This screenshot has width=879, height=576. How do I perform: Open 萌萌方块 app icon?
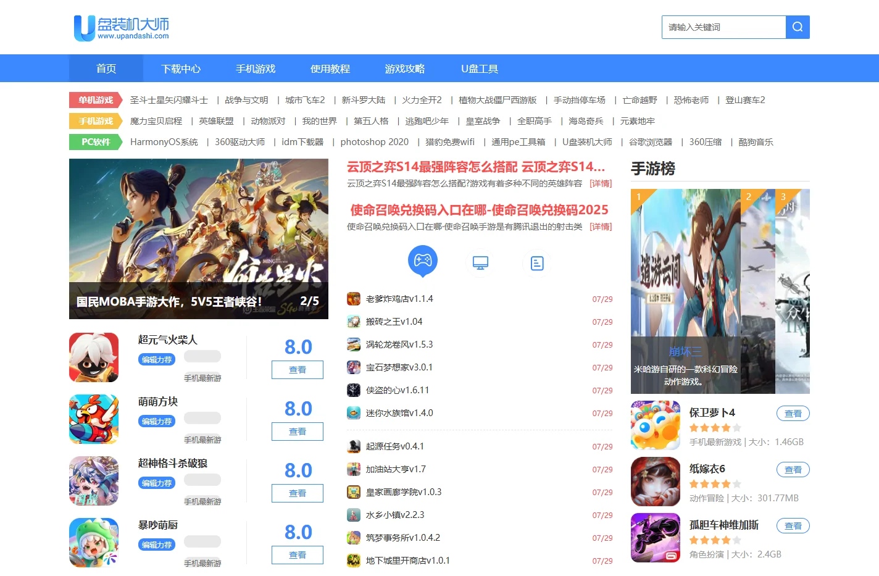[94, 419]
